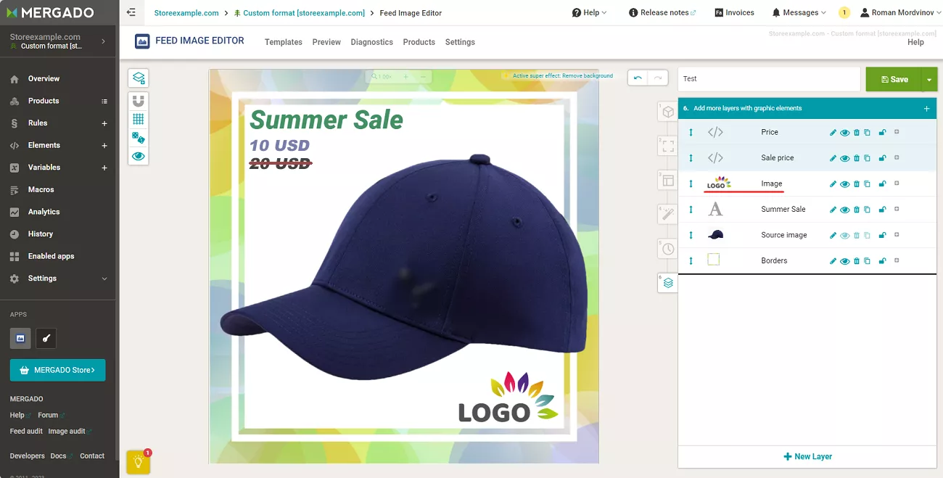This screenshot has width=943, height=478.
Task: Open step 6 layers icon
Action: (668, 283)
